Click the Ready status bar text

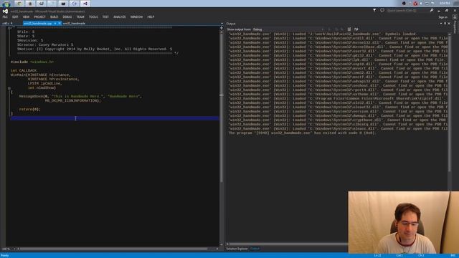coord(5,255)
